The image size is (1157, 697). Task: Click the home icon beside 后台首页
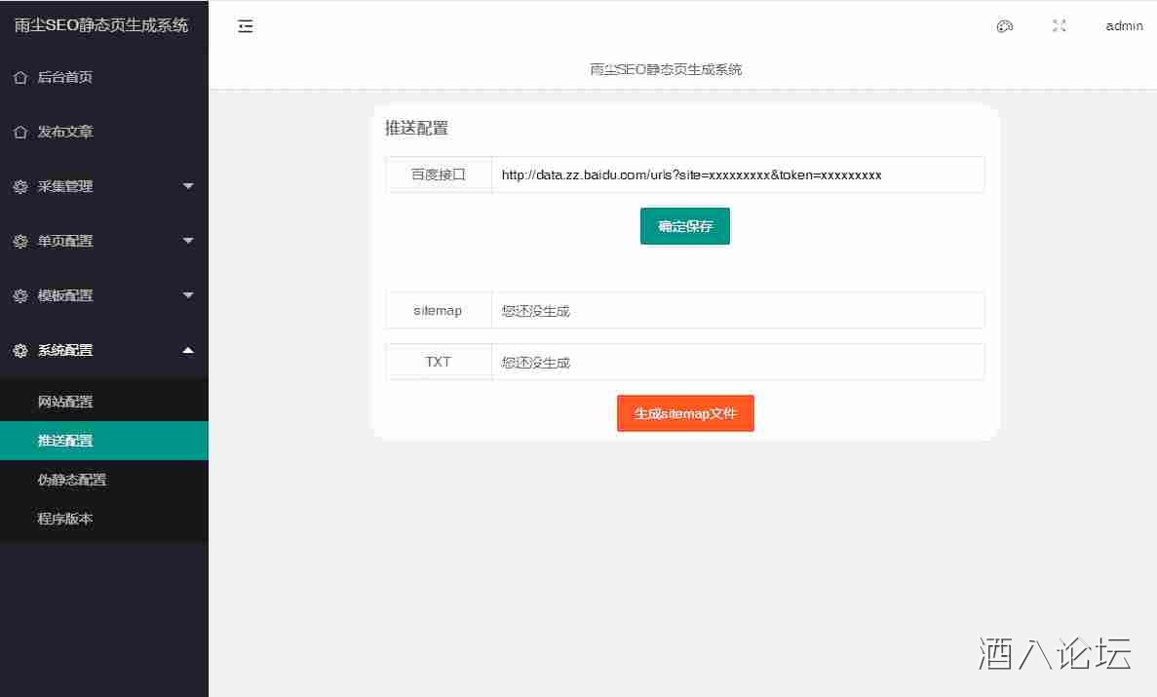(20, 77)
